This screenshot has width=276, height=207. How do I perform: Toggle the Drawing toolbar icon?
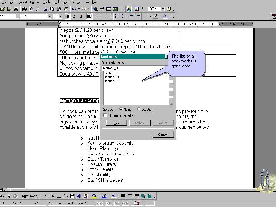(128, 8)
